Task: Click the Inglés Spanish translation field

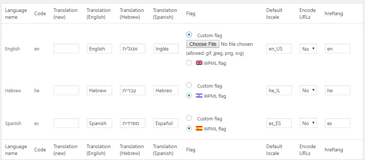Action: point(166,49)
